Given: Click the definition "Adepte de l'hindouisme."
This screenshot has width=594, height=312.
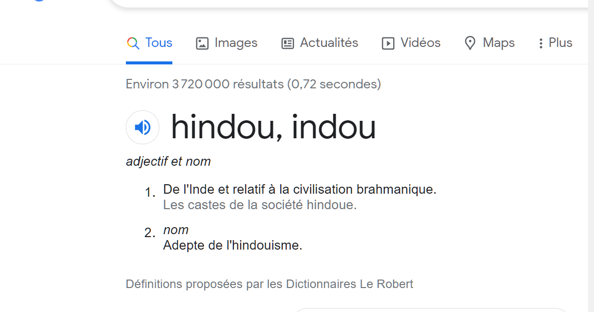Looking at the screenshot, I should [x=233, y=246].
